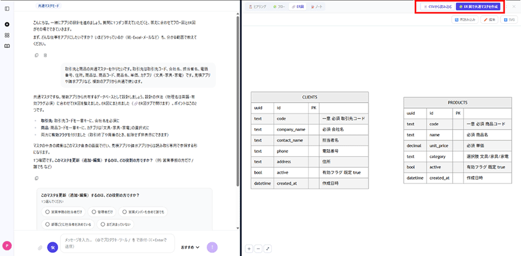Click the 担当者名 cell in CLIENTS
This screenshot has height=256, width=521.
344,140
